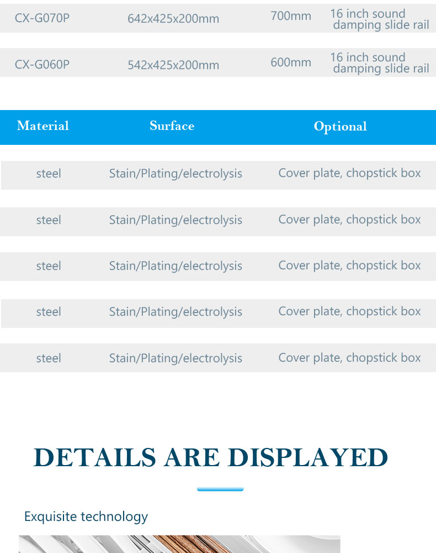Click the DETAILS ARE DISPLAYED heading
This screenshot has width=436, height=553.
(210, 457)
